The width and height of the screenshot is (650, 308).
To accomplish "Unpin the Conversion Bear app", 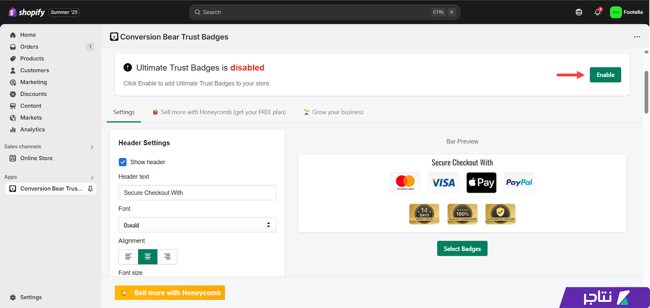I will point(90,188).
